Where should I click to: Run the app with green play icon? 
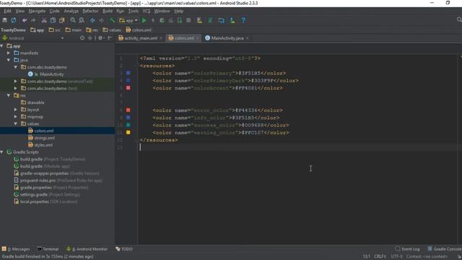(x=144, y=20)
